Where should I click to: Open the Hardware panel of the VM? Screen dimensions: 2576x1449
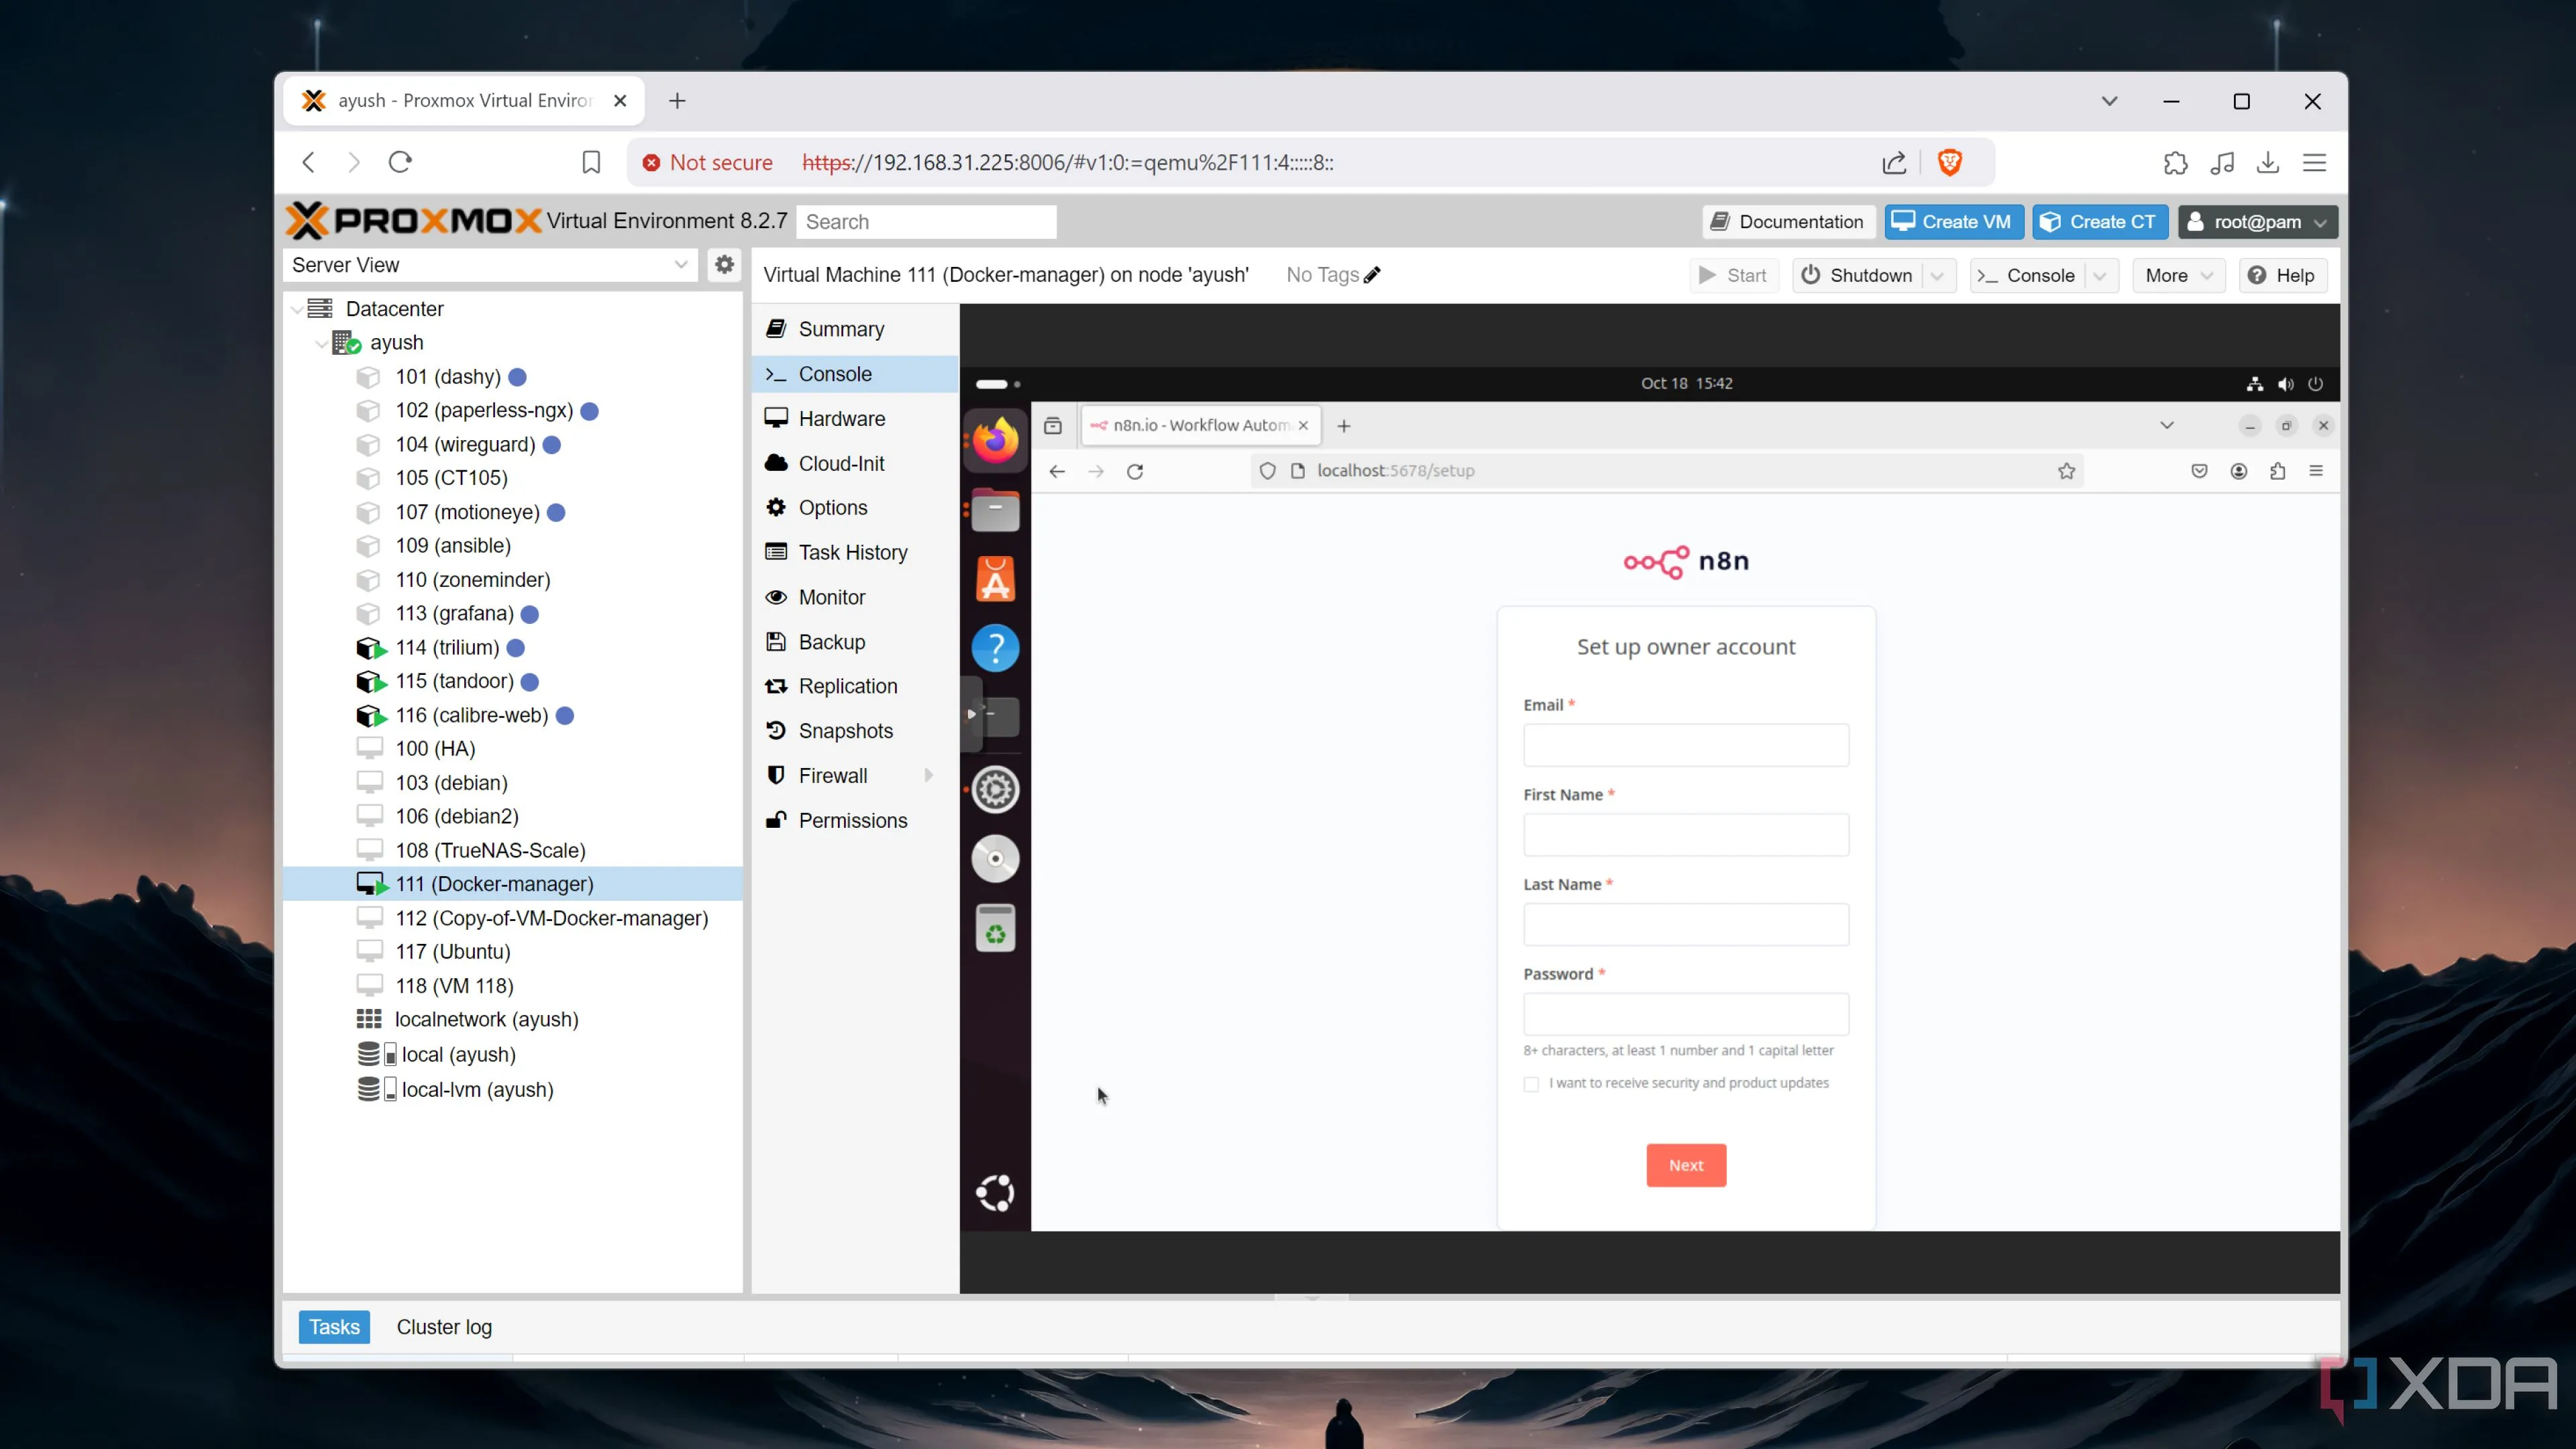[x=840, y=419]
